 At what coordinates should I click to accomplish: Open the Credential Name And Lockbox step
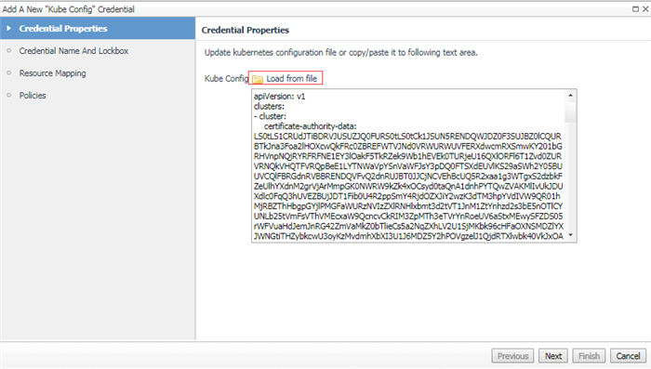click(73, 50)
